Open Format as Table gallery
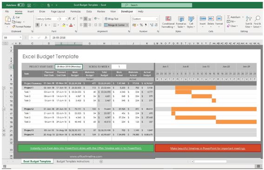 (x=181, y=22)
